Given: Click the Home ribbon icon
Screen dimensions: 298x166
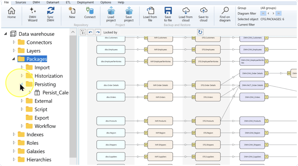Looking at the screenshot, I should tap(12, 13).
